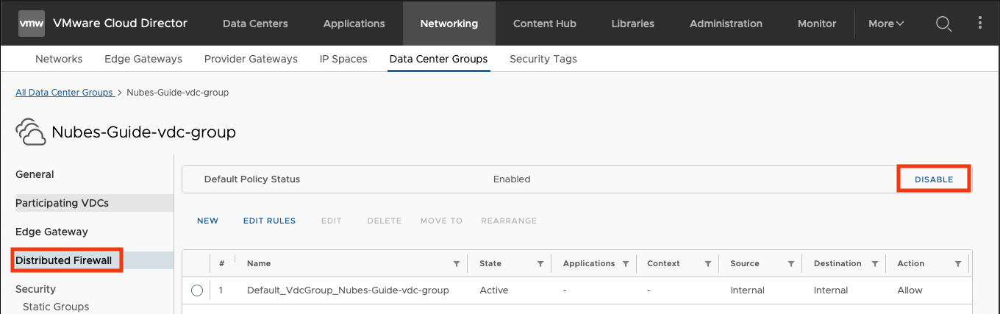Open Content Hub
The width and height of the screenshot is (1000, 314).
[x=545, y=24]
